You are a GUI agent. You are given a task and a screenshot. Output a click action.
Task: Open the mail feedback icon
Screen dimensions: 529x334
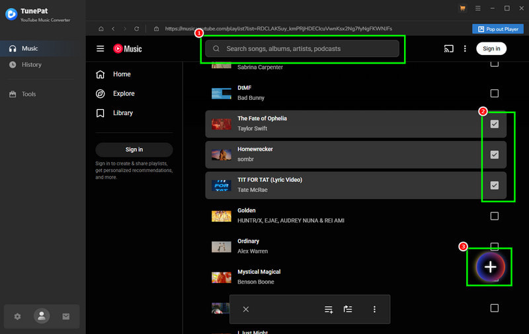(x=65, y=316)
